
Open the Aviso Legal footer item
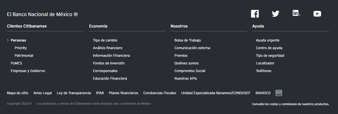(42, 93)
